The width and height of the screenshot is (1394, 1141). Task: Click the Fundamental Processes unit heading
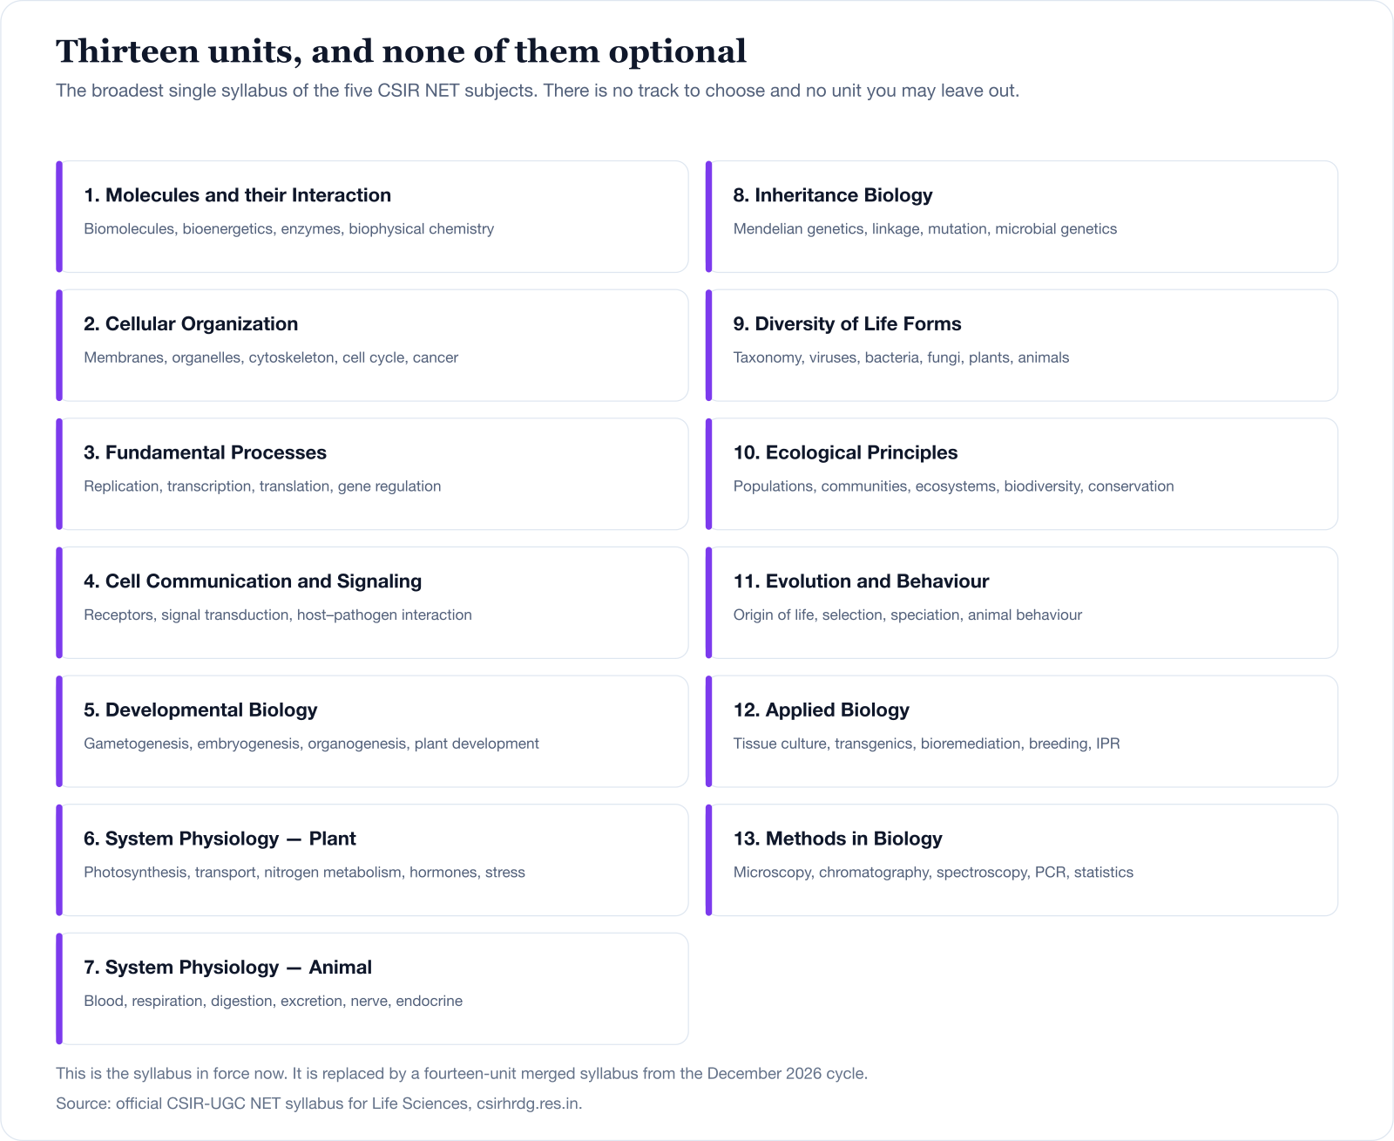pyautogui.click(x=205, y=452)
